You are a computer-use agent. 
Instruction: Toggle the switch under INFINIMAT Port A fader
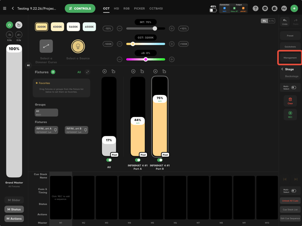137,160
